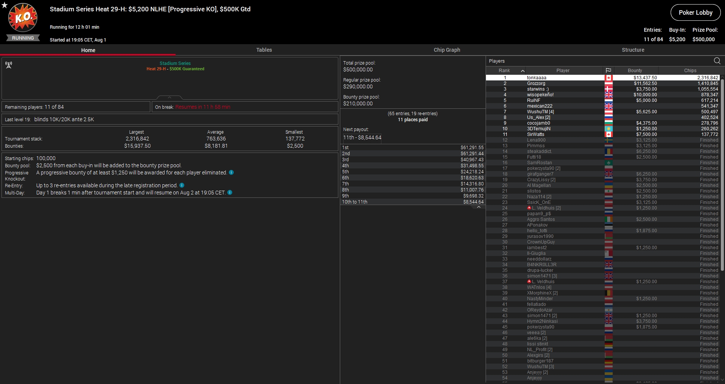Sort the list by Chips column

click(x=690, y=71)
